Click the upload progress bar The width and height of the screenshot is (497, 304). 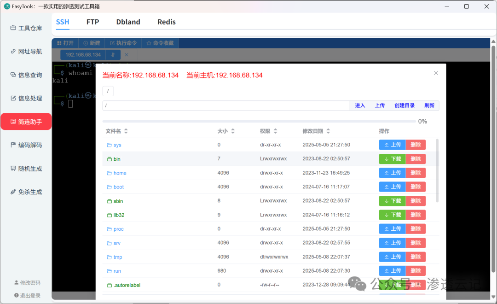coord(259,121)
